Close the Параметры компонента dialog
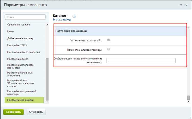This screenshot has height=119, width=192. coord(186,5)
